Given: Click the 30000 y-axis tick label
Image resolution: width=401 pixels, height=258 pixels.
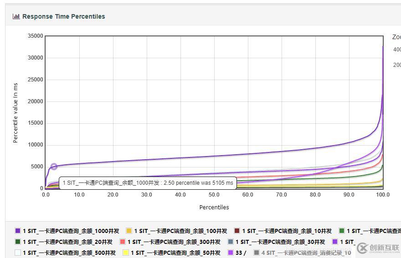Looking at the screenshot, I should [x=36, y=58].
